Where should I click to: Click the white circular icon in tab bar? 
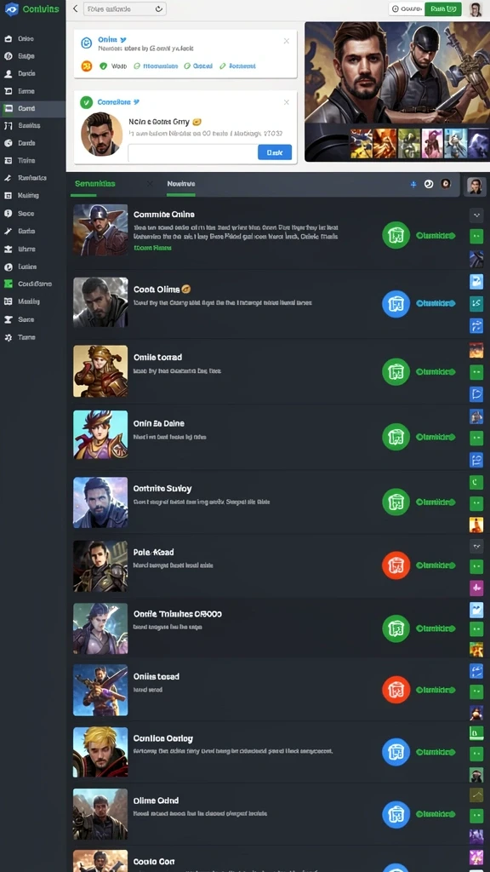429,184
